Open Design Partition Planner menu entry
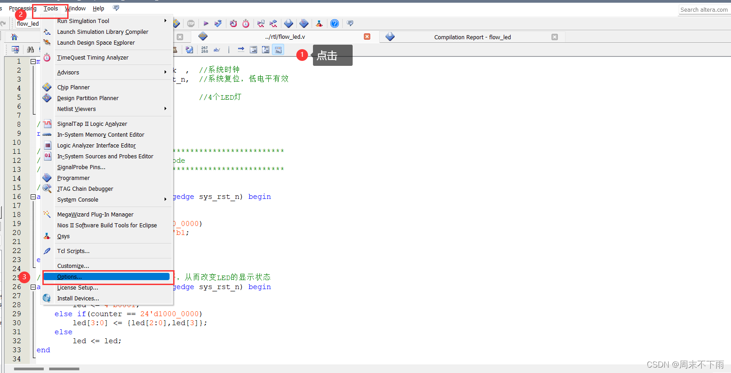Image resolution: width=731 pixels, height=373 pixels. point(107,98)
